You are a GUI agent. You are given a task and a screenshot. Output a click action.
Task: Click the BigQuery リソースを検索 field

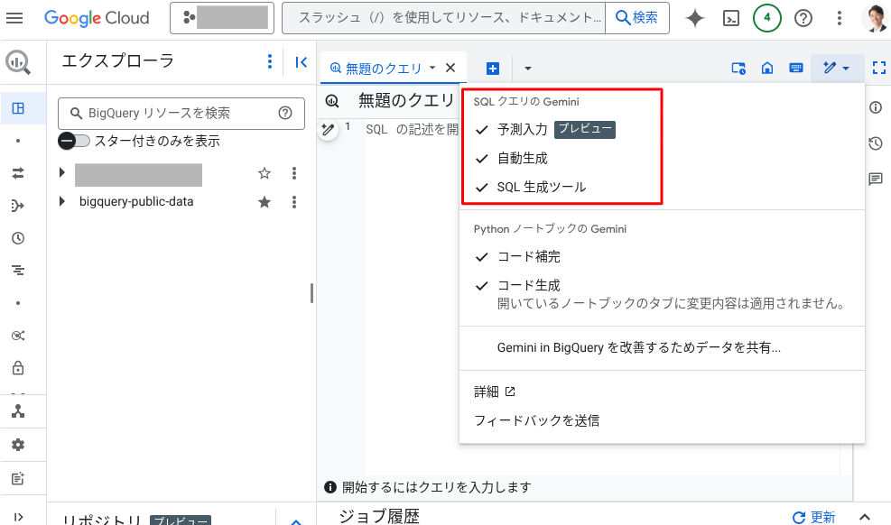(181, 113)
